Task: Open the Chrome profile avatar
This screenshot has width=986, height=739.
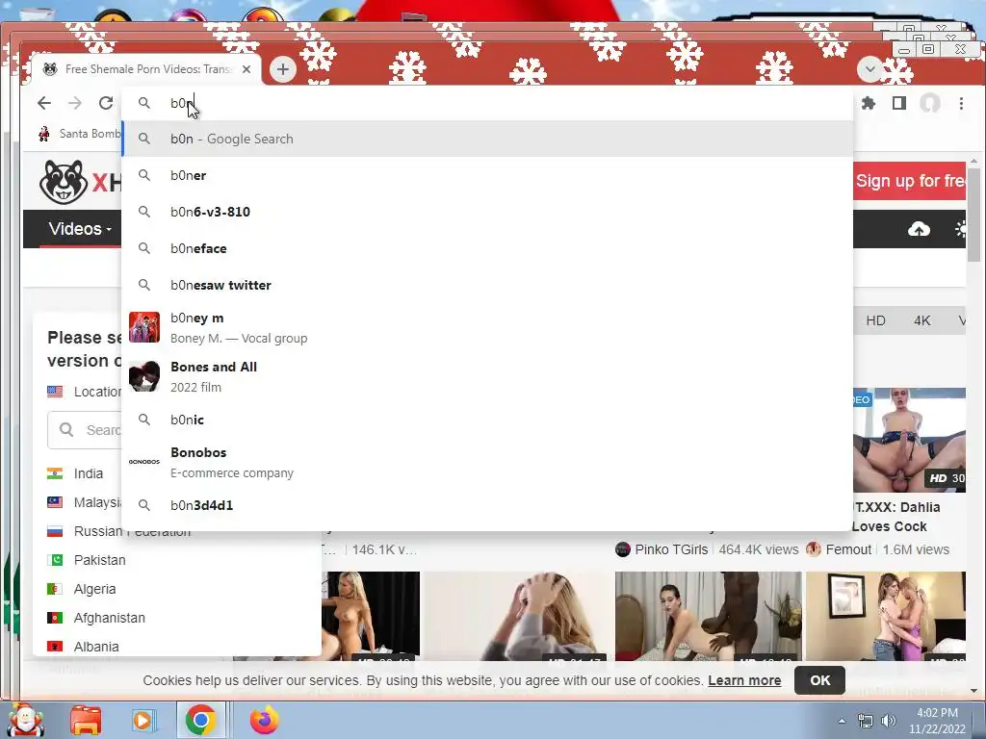Action: click(x=930, y=103)
